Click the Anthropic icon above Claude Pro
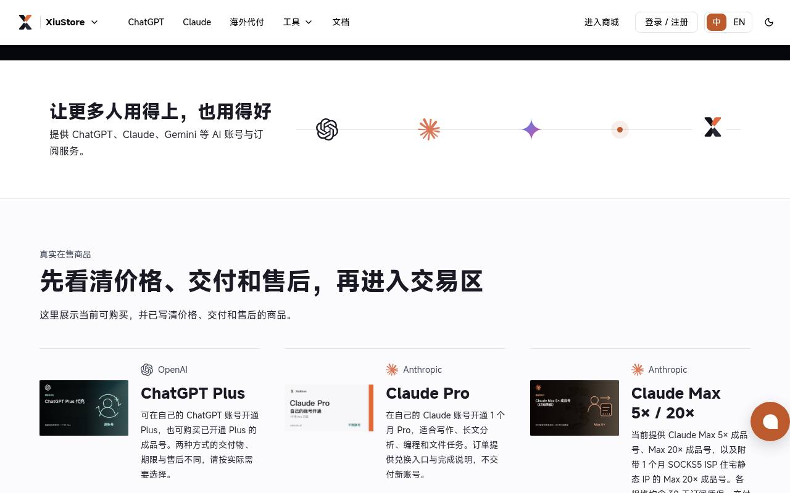This screenshot has width=790, height=493. coord(392,370)
